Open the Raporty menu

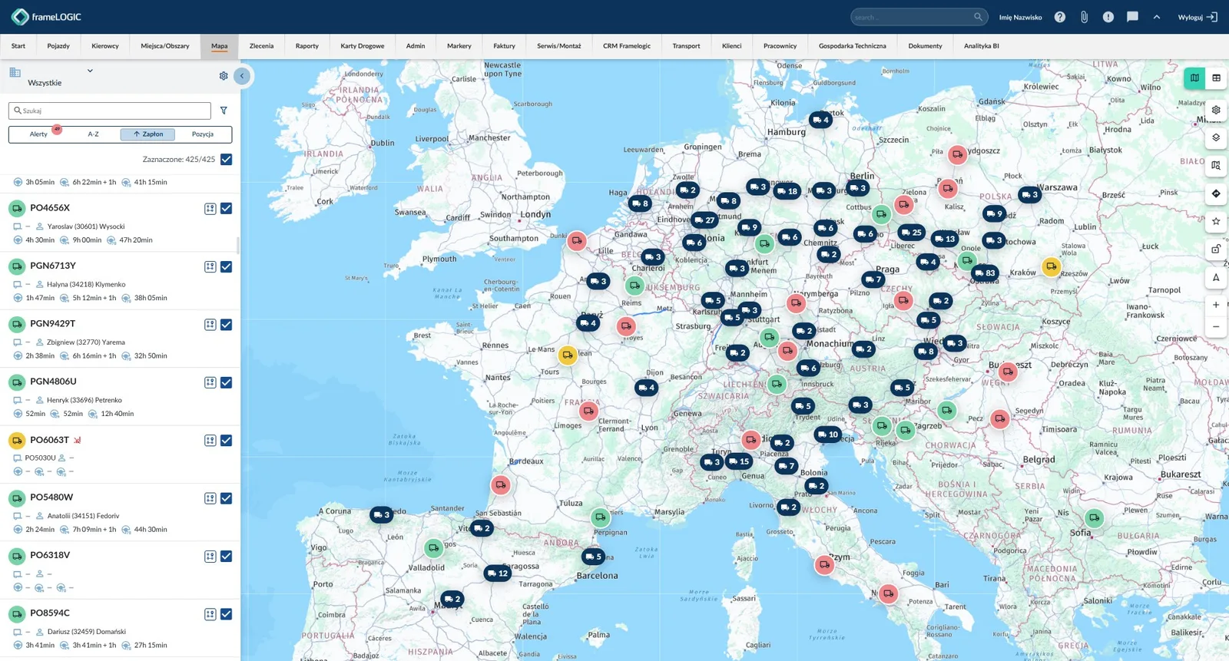tap(307, 46)
